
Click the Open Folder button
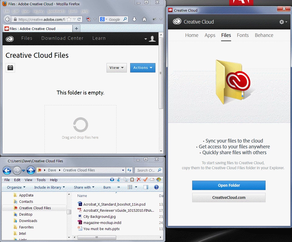click(229, 185)
